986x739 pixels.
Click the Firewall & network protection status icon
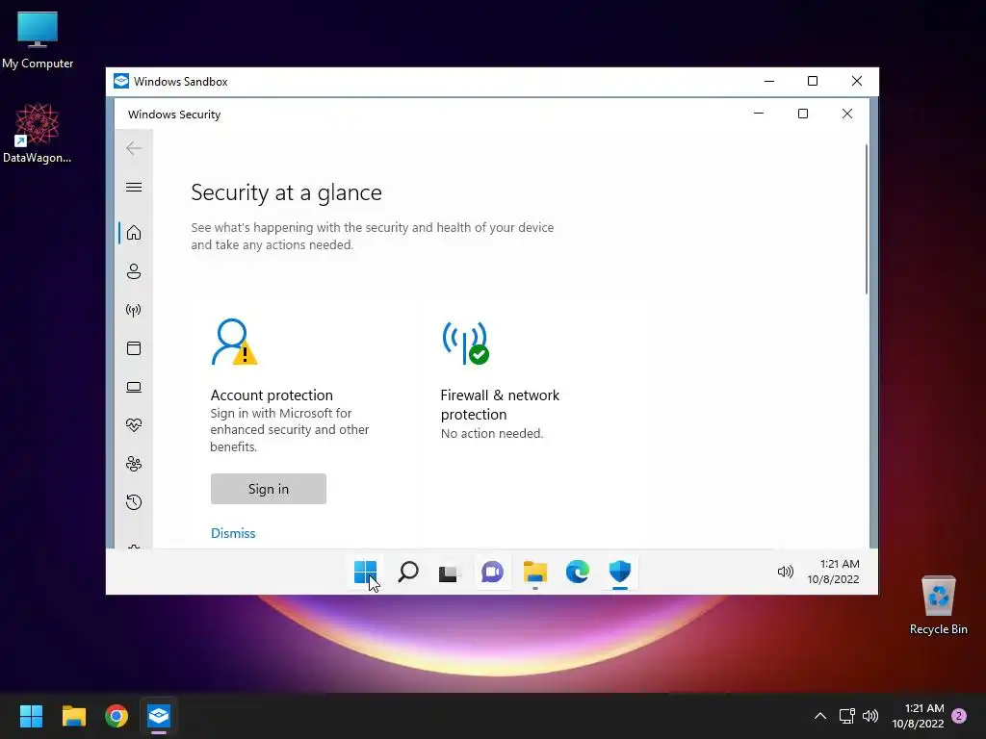point(465,343)
